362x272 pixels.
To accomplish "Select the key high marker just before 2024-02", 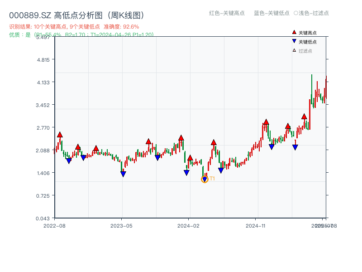I will click(181, 138).
